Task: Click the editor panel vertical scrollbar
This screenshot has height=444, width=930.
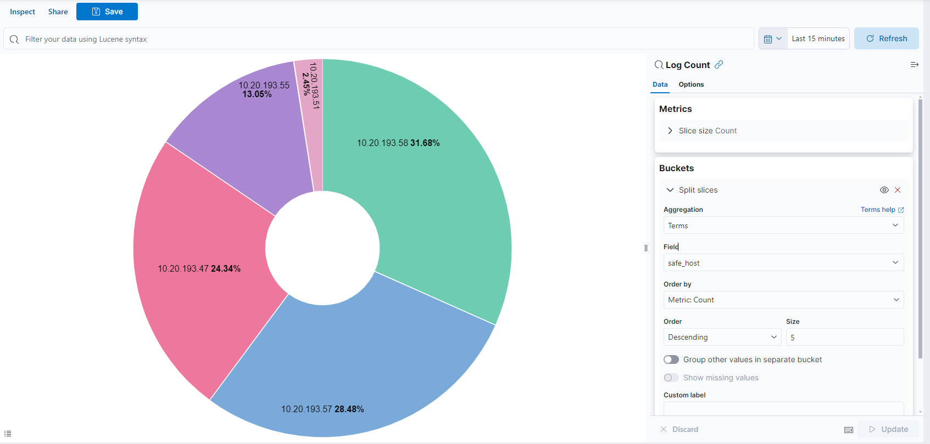Action: point(921,229)
